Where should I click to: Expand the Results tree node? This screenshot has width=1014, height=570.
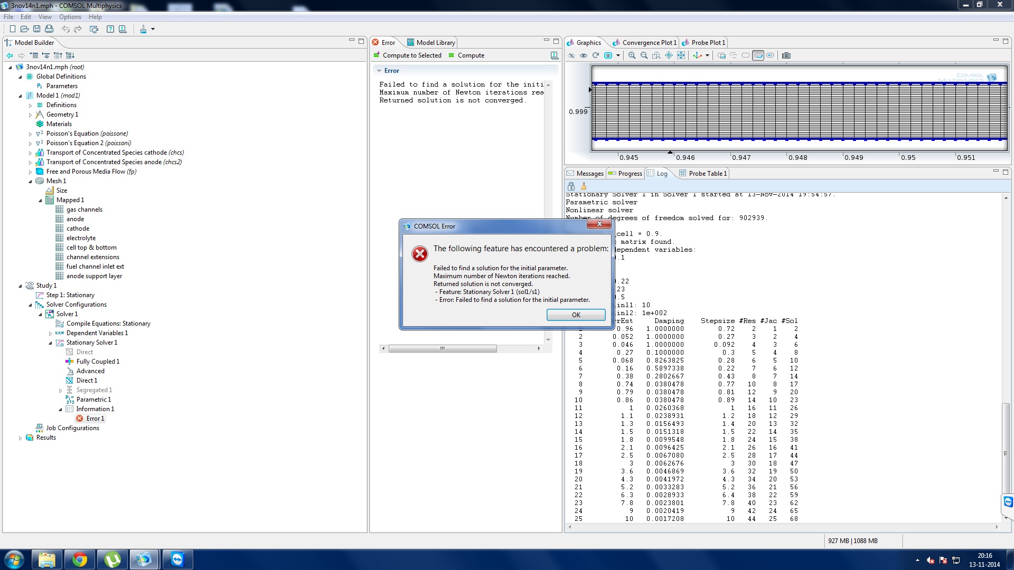click(20, 438)
